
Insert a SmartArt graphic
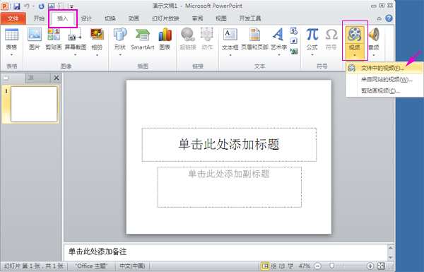click(x=143, y=39)
